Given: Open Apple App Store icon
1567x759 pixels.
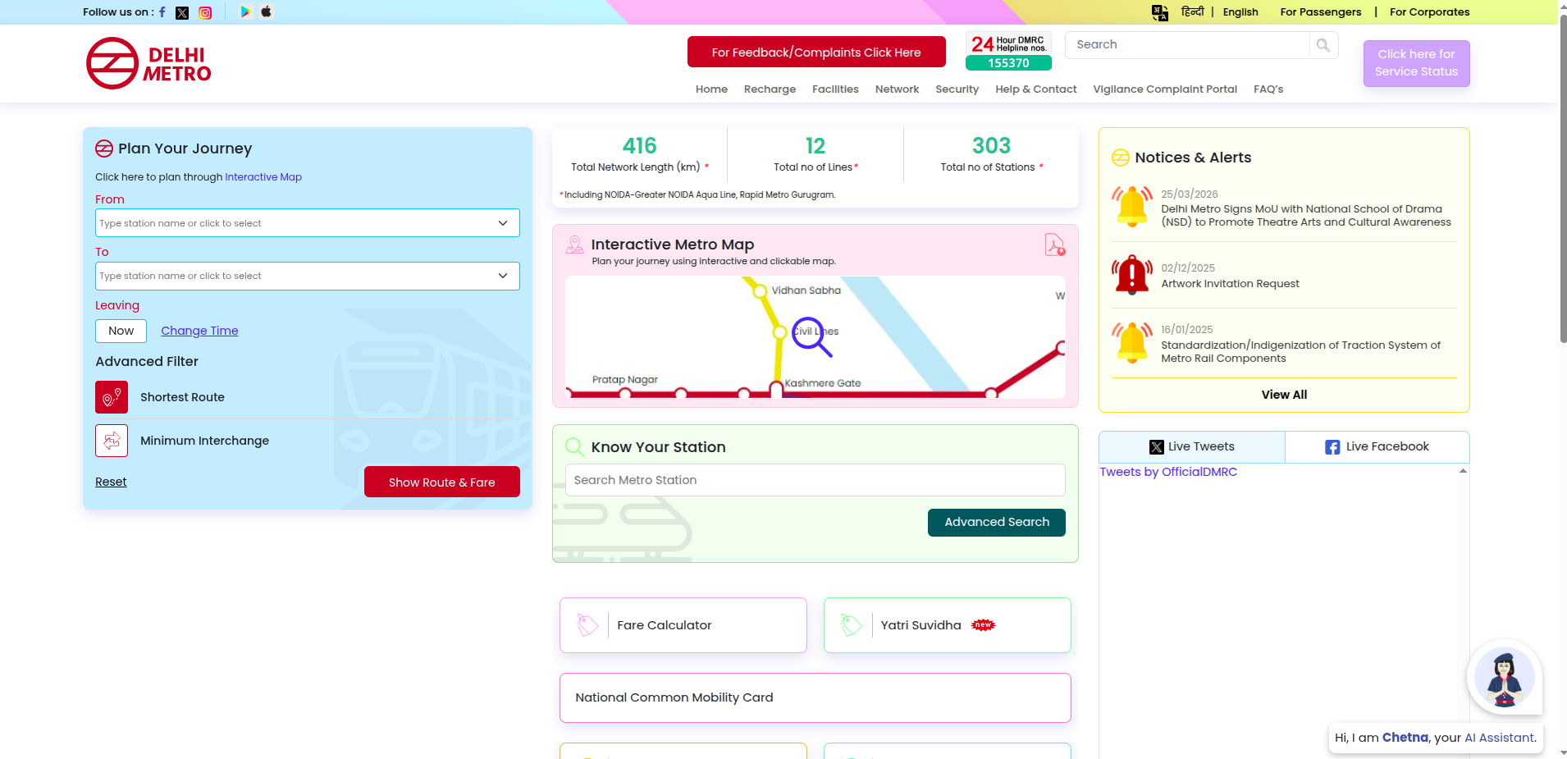Looking at the screenshot, I should 266,11.
